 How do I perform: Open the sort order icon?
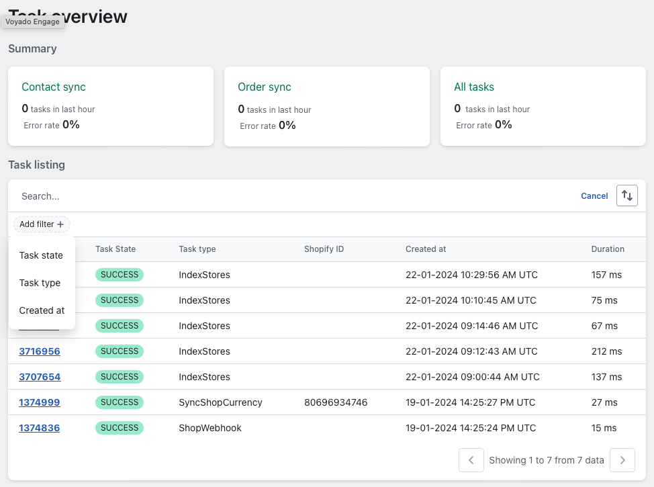626,195
